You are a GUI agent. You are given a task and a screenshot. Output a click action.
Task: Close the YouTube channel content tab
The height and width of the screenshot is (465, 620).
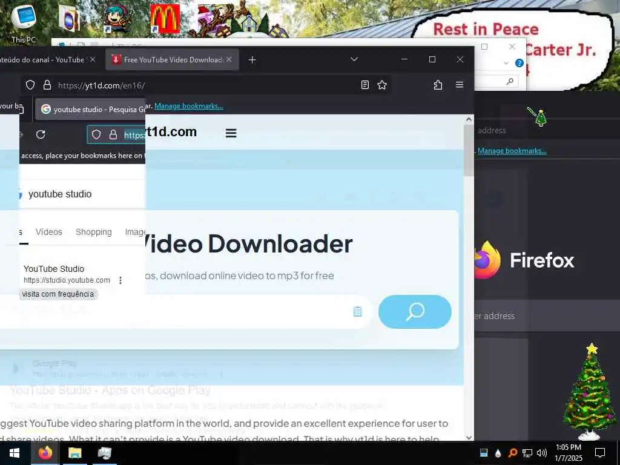click(x=93, y=59)
